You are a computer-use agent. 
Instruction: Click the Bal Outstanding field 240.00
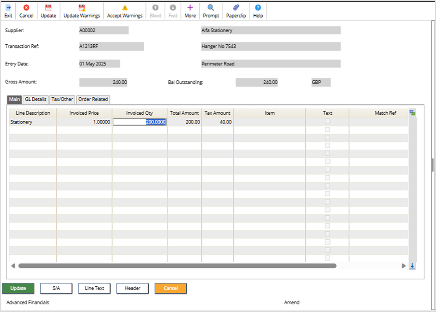point(257,82)
